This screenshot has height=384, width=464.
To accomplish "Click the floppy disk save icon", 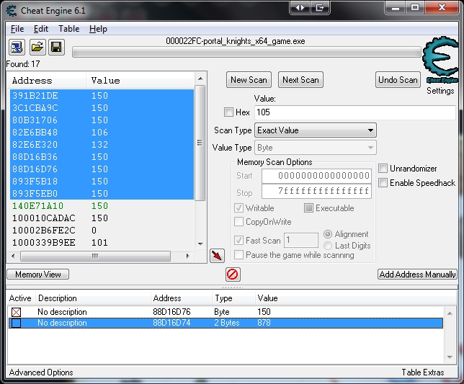I will tap(56, 48).
